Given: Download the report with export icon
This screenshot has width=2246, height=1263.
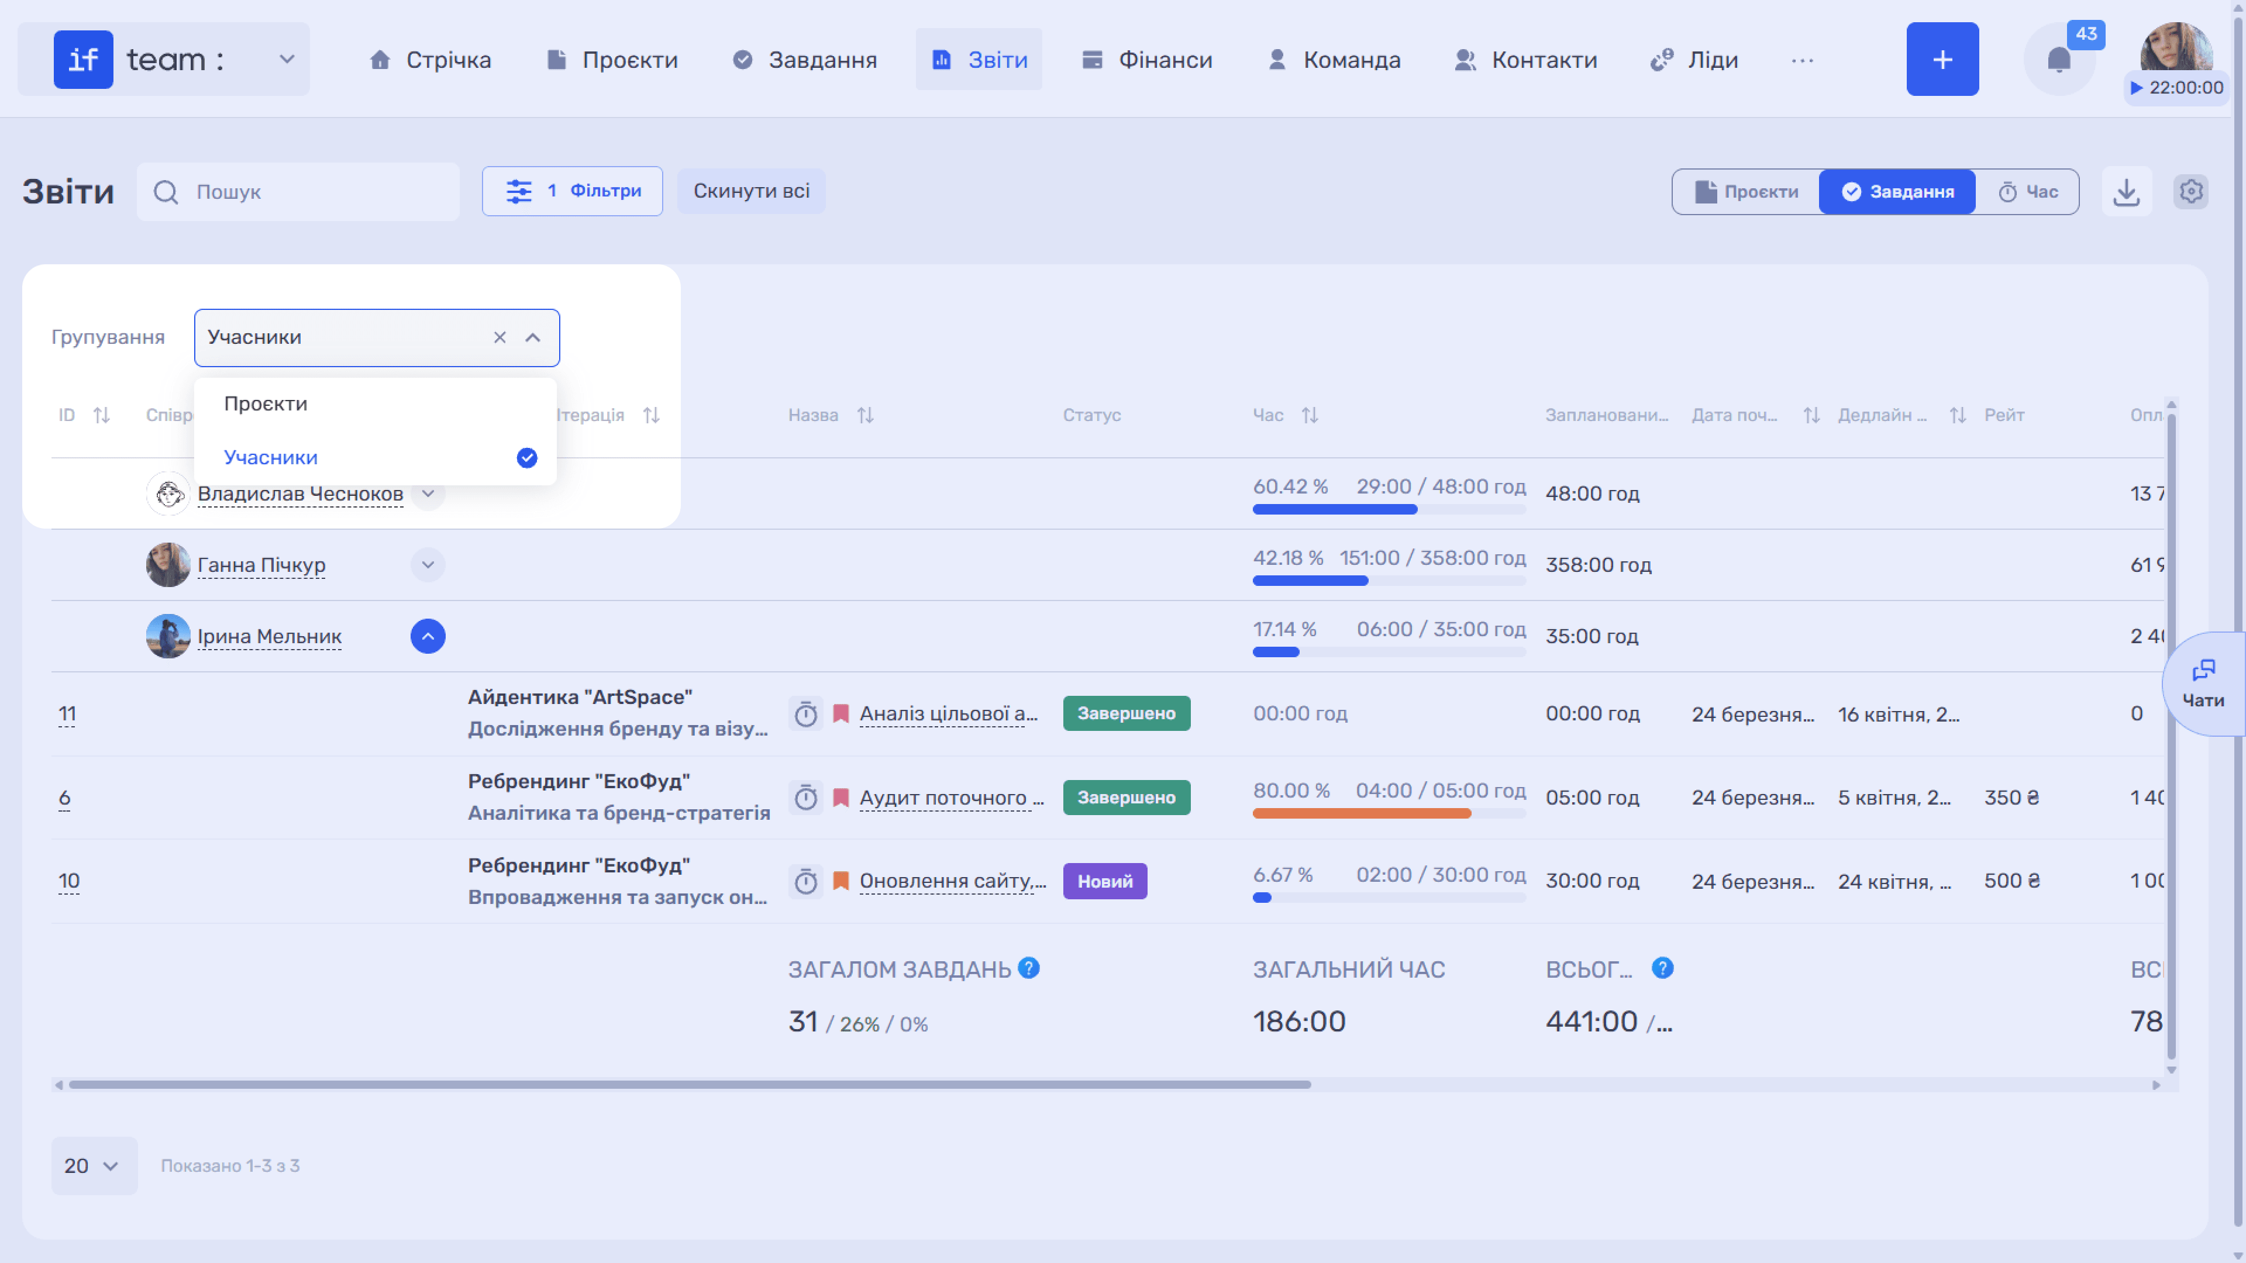Looking at the screenshot, I should pos(2127,192).
